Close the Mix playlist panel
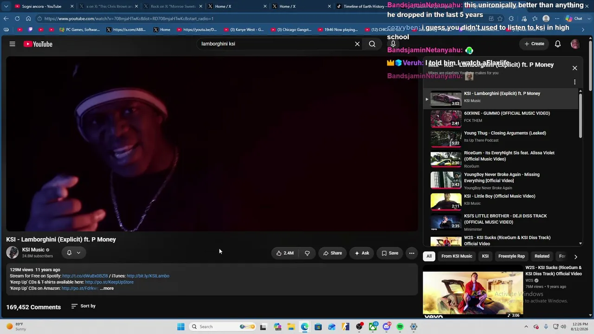This screenshot has width=594, height=334. pos(575,68)
